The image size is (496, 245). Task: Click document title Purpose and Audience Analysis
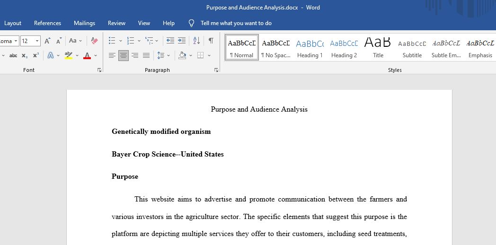point(259,109)
